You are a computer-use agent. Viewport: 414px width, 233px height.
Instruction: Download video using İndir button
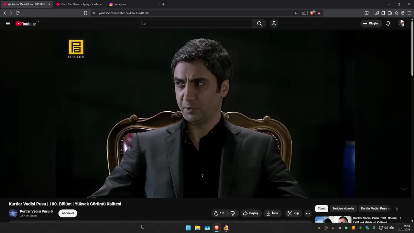(x=272, y=213)
